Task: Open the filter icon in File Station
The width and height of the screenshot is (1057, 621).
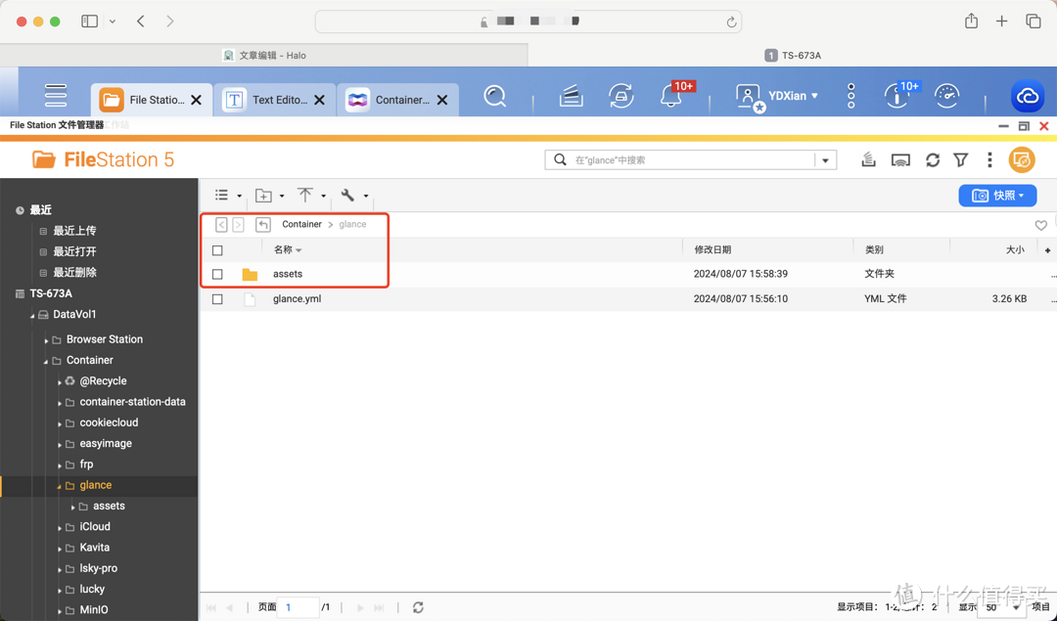Action: click(x=959, y=159)
